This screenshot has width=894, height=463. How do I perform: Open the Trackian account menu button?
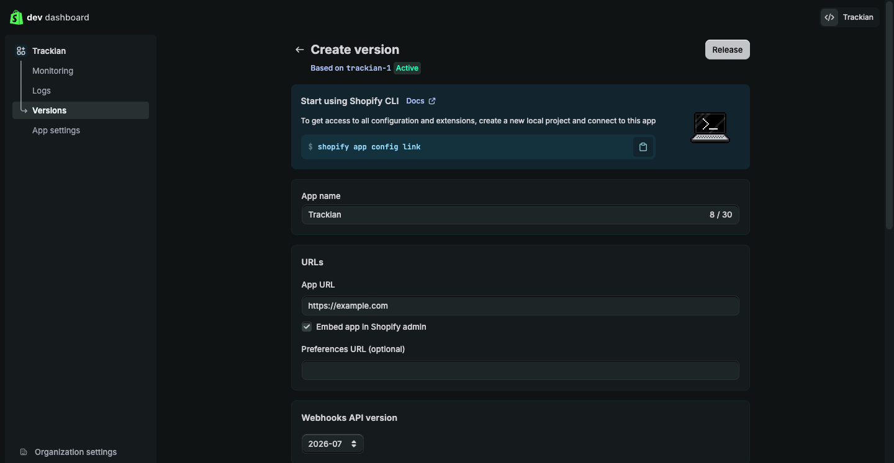[x=849, y=17]
